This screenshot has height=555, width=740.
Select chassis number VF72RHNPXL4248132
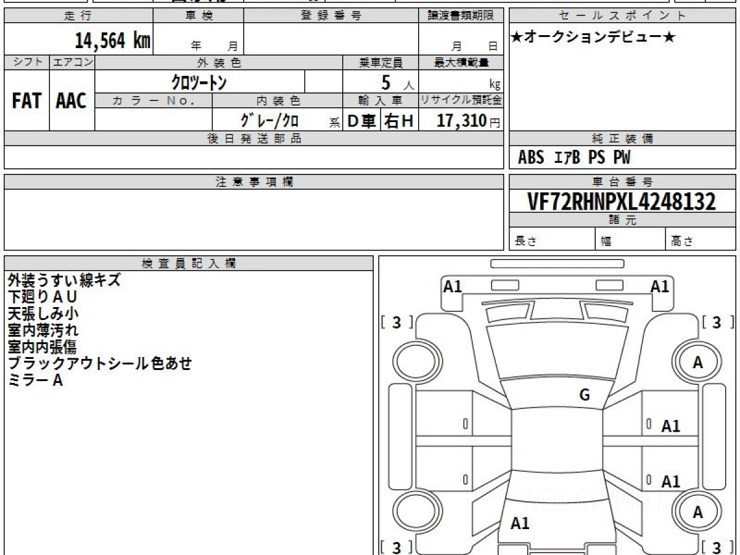point(622,202)
